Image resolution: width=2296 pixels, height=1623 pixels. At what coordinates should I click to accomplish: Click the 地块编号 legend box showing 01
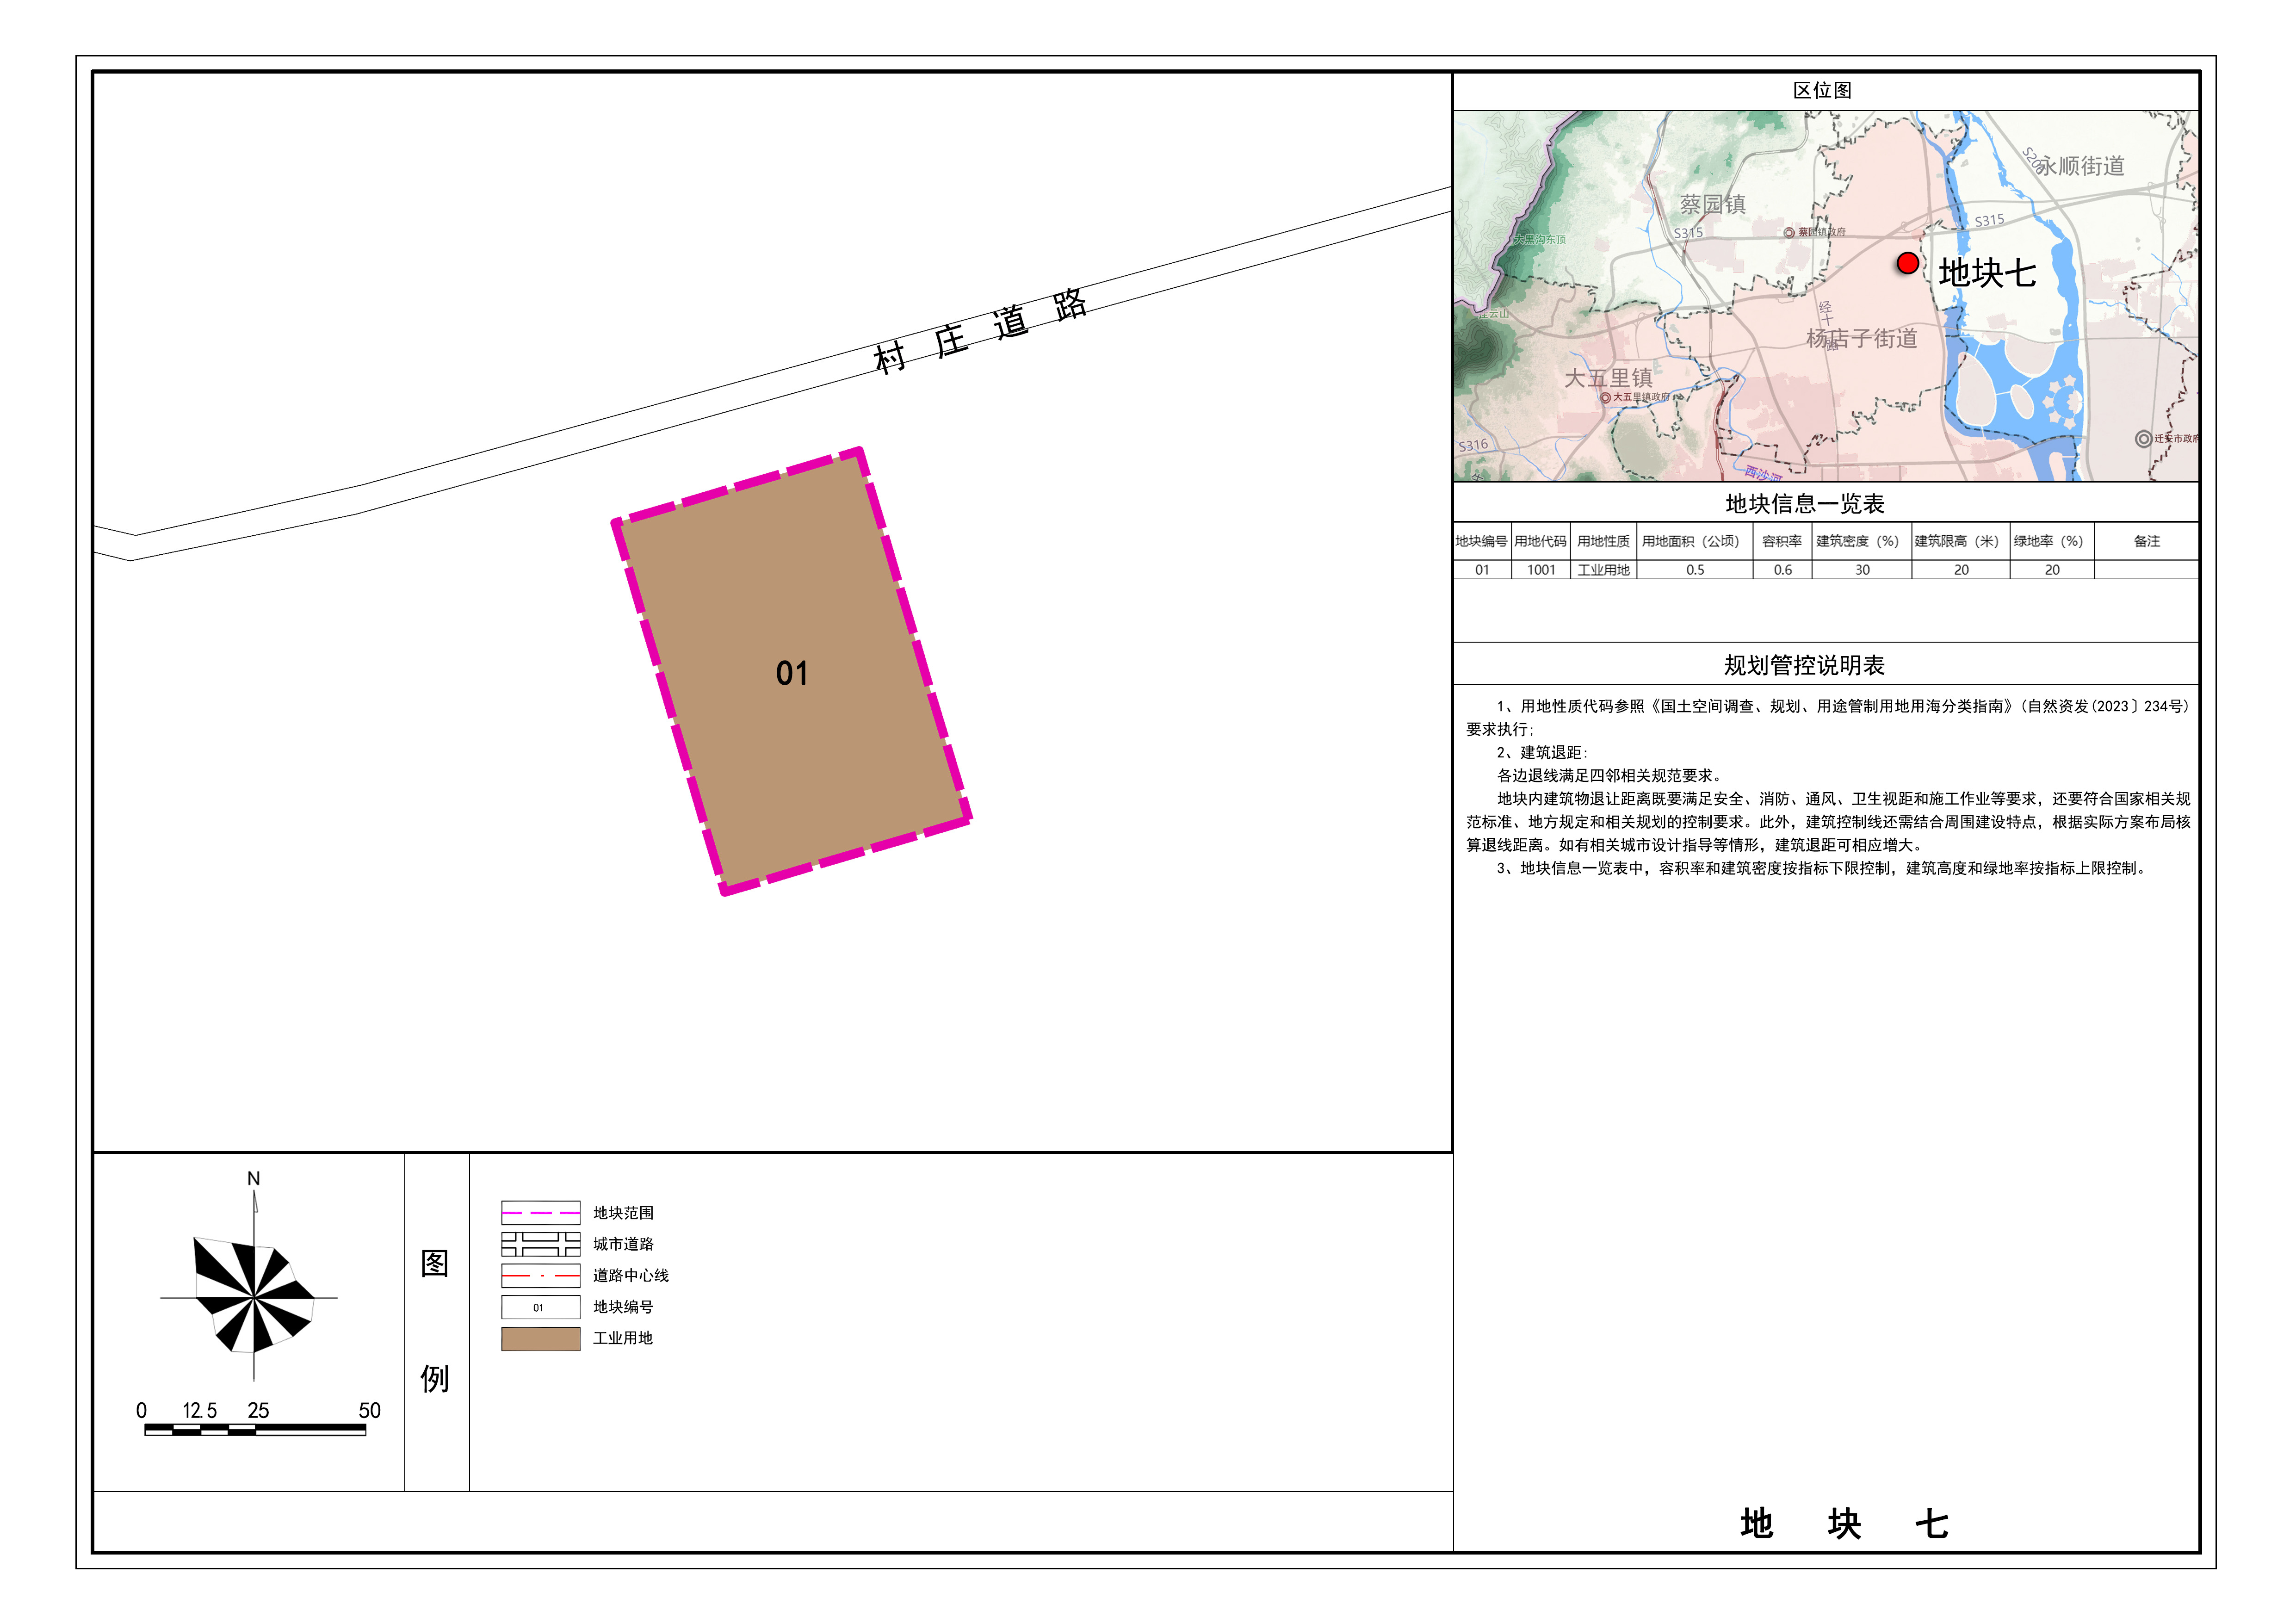point(540,1307)
